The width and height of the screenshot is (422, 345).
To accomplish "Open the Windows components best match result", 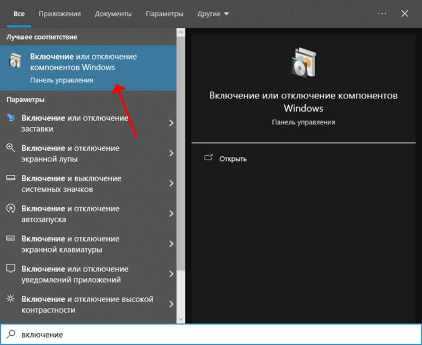I will tap(88, 68).
